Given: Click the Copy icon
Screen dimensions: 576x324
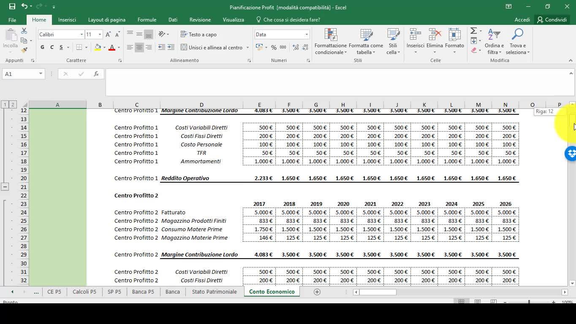Looking at the screenshot, I should [24, 40].
